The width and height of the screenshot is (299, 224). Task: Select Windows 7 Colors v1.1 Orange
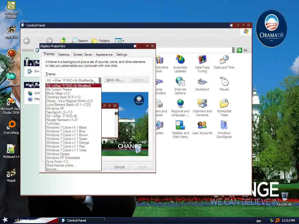73,143
